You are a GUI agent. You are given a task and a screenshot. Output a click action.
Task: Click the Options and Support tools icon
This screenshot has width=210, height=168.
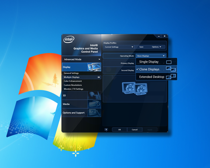pyautogui.click(x=94, y=113)
